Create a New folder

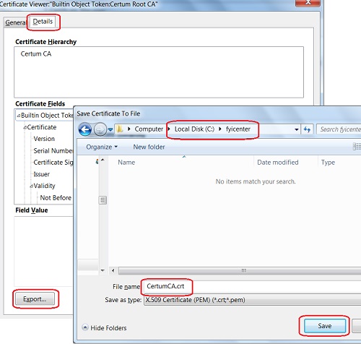[x=149, y=147]
